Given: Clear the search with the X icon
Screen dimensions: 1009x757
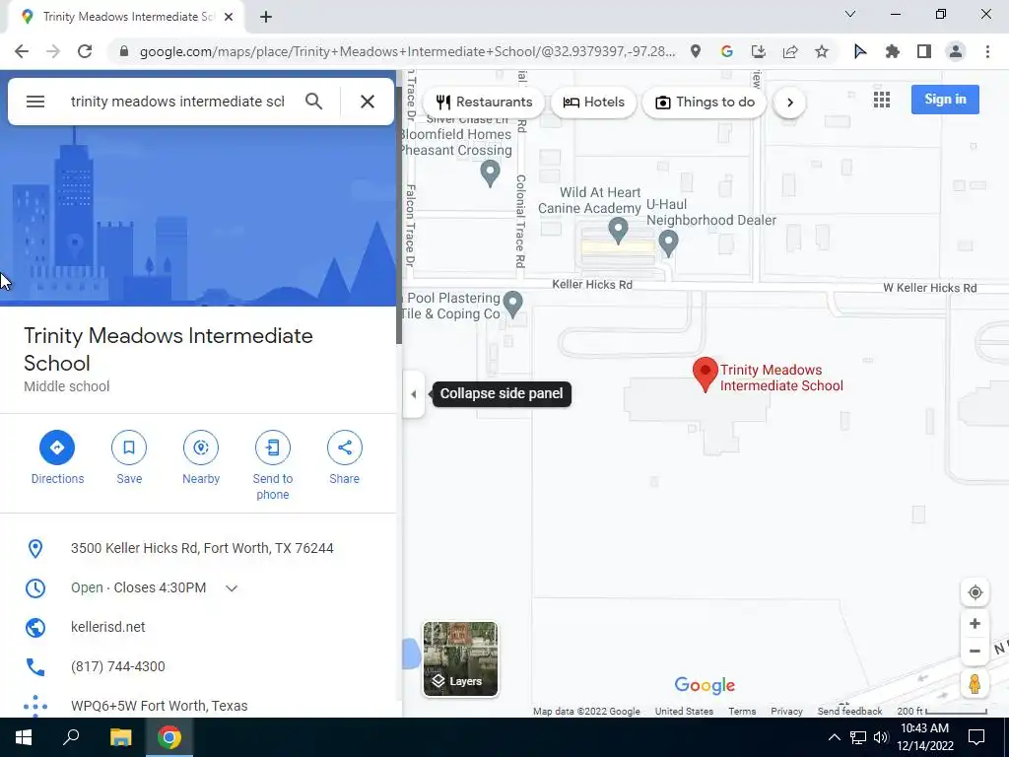Looking at the screenshot, I should (x=368, y=102).
